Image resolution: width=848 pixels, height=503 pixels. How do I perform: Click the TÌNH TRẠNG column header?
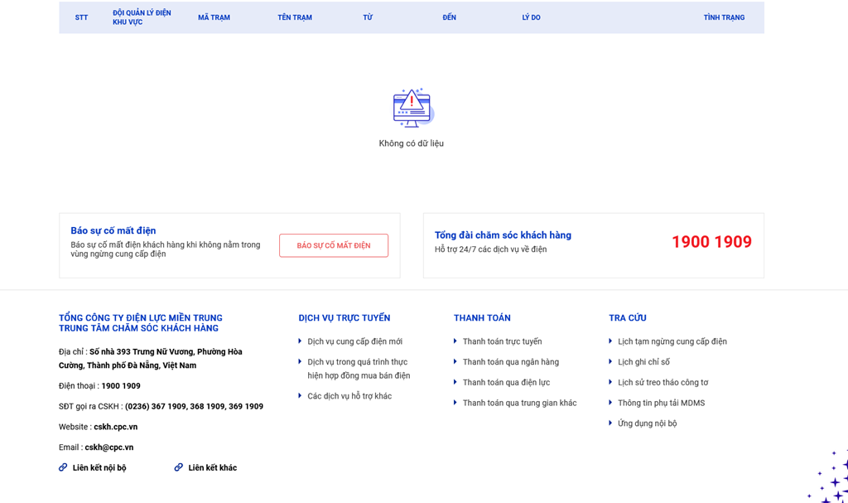coord(724,17)
